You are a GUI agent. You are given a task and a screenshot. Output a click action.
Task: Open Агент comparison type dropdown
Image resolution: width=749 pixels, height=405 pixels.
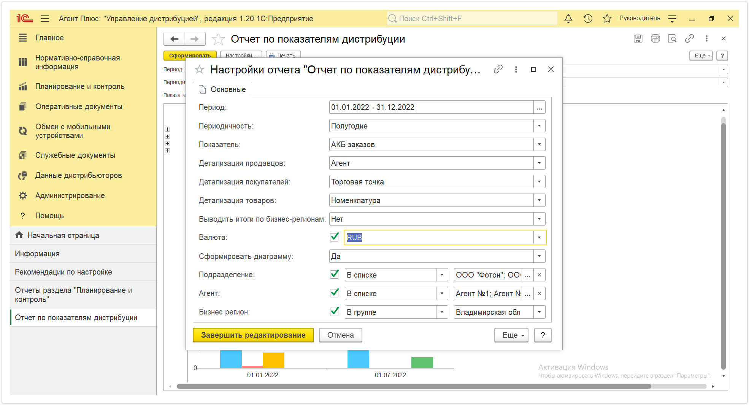[442, 293]
